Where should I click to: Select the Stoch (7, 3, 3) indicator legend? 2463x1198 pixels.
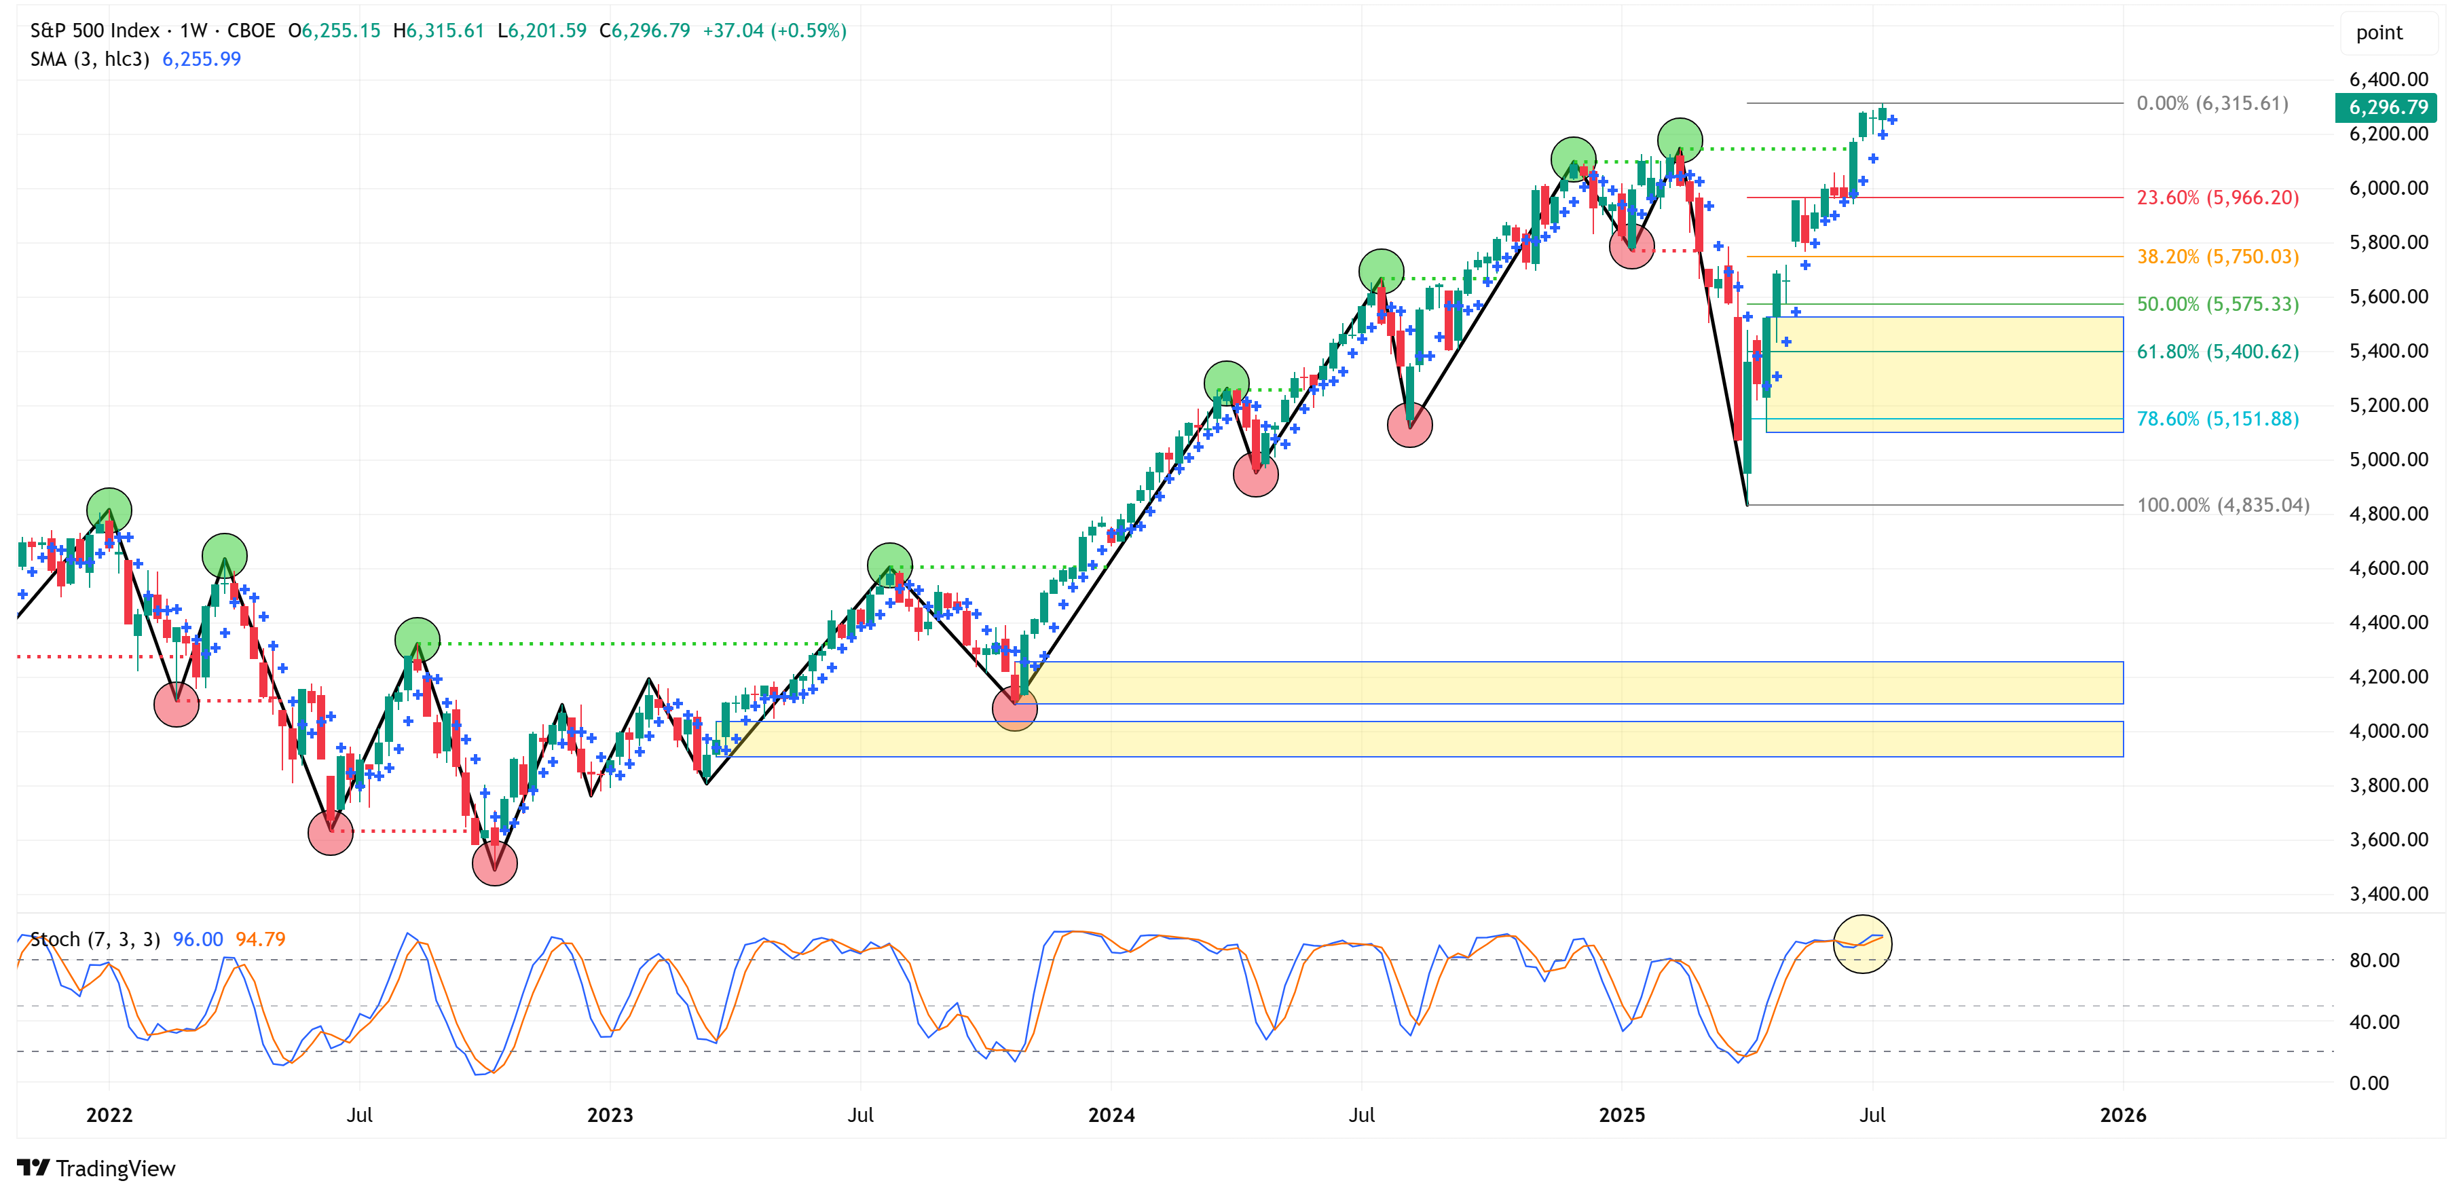point(94,939)
